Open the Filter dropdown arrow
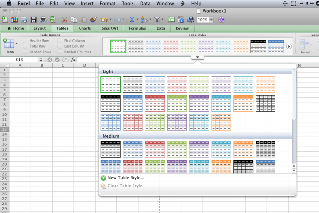The height and width of the screenshot is (213, 319). (162, 19)
